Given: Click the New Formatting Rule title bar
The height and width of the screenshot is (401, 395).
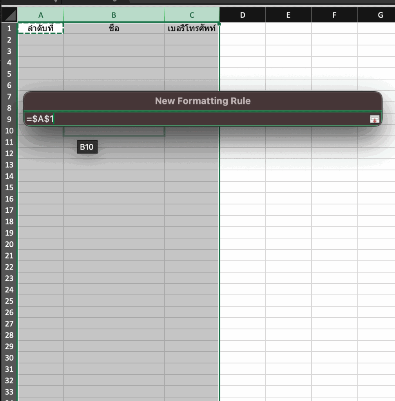Looking at the screenshot, I should point(203,101).
